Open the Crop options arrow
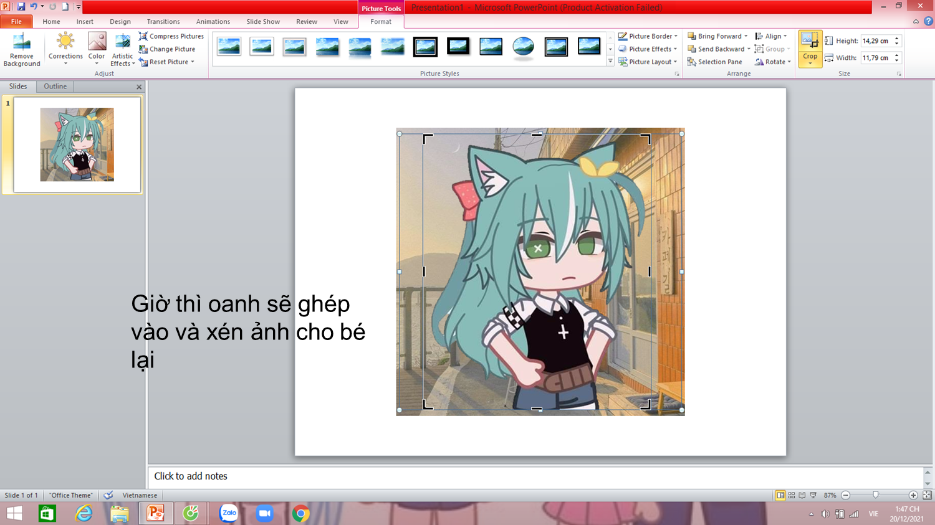The height and width of the screenshot is (525, 935). coord(810,63)
